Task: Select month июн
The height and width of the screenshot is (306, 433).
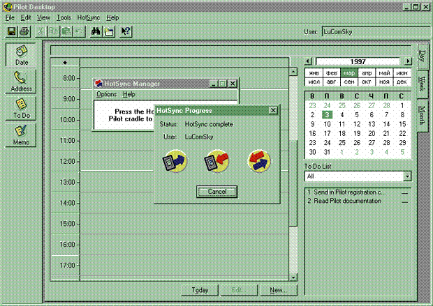Action: (402, 73)
